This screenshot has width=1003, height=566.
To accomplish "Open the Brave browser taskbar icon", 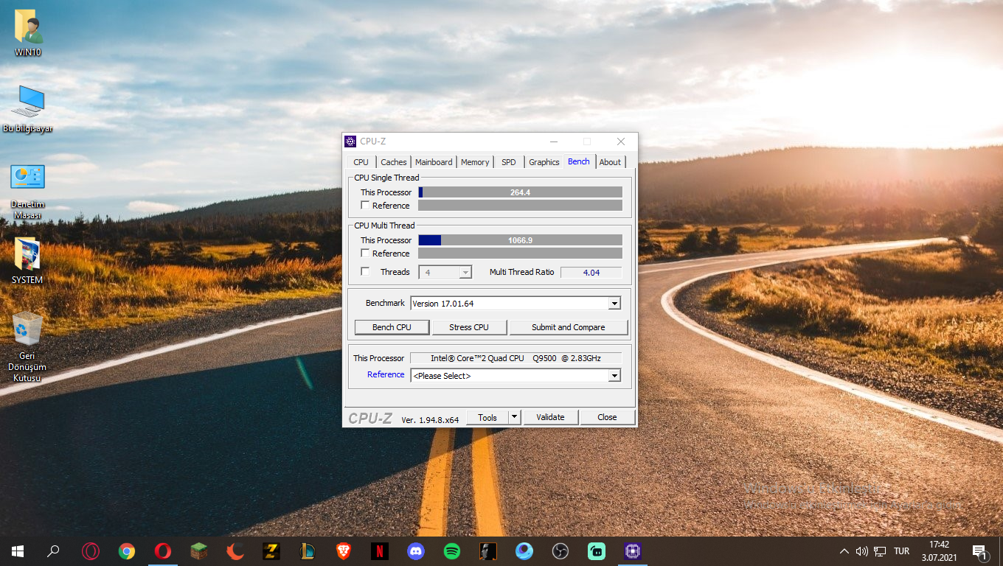I will [x=344, y=551].
